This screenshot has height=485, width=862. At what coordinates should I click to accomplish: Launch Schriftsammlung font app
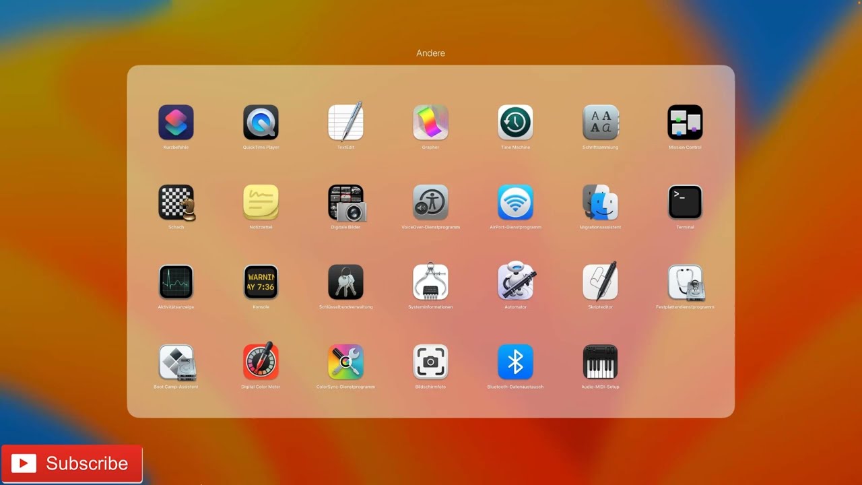click(x=600, y=123)
